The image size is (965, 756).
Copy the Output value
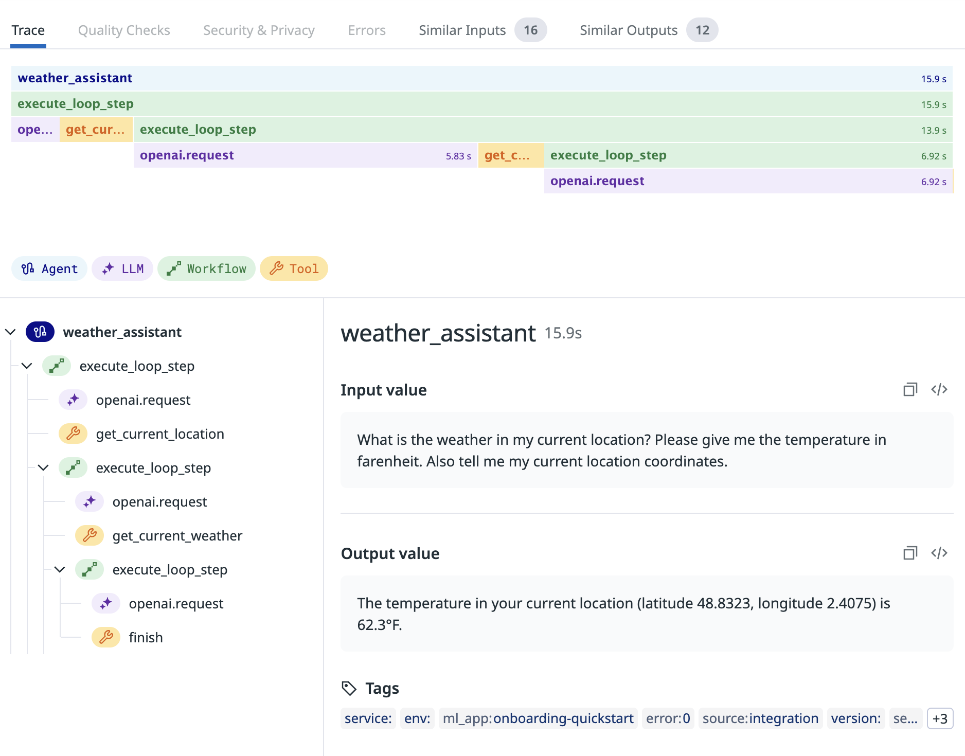(910, 553)
